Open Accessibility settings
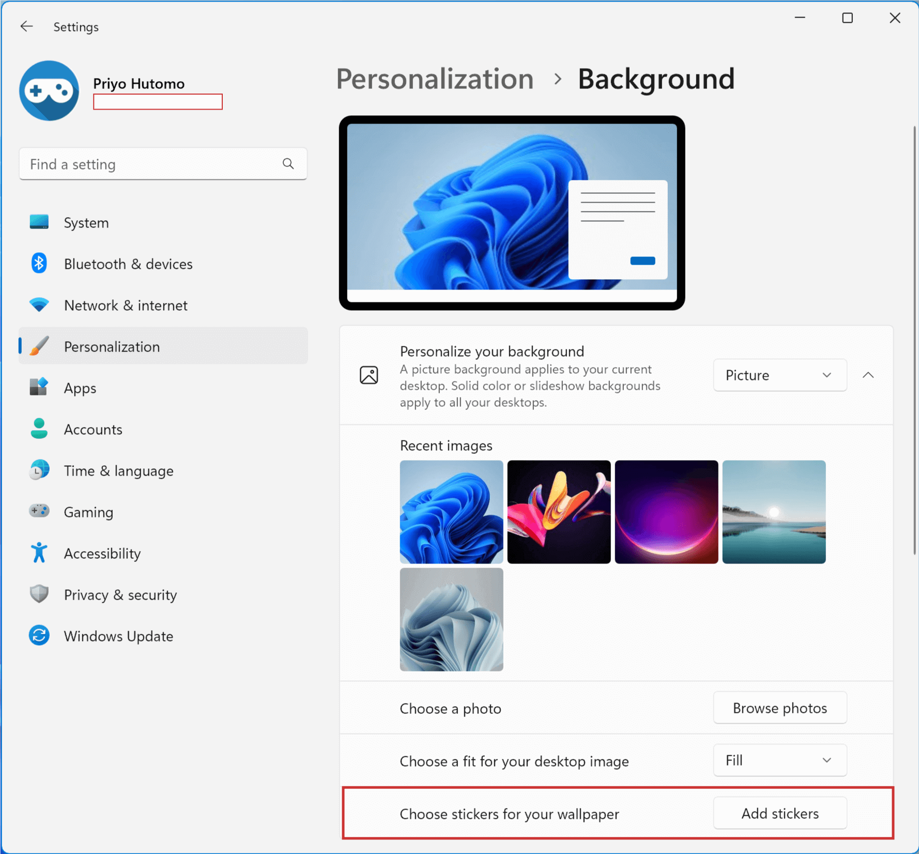Screen dimensions: 919x854 (x=163, y=553)
